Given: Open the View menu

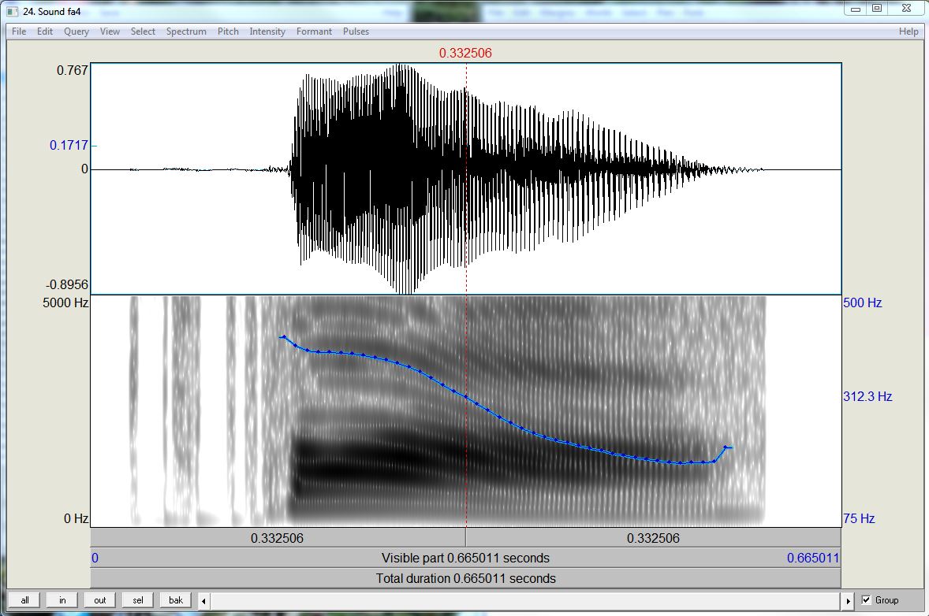Looking at the screenshot, I should coord(110,32).
